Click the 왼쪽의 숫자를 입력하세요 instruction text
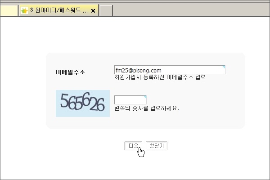This screenshot has width=270, height=180. pos(147,108)
